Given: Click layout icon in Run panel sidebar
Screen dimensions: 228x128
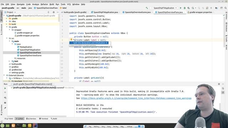Looking at the screenshot, I should pos(5,103).
